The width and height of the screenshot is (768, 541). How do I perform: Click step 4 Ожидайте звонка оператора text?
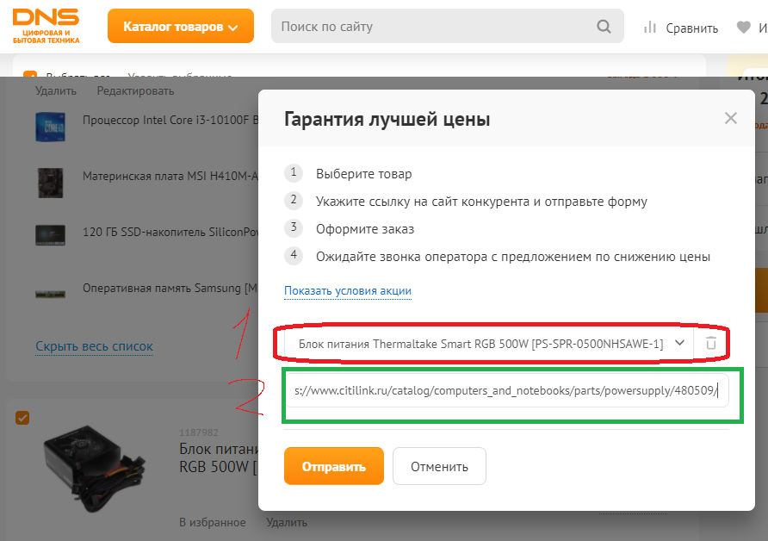click(513, 257)
